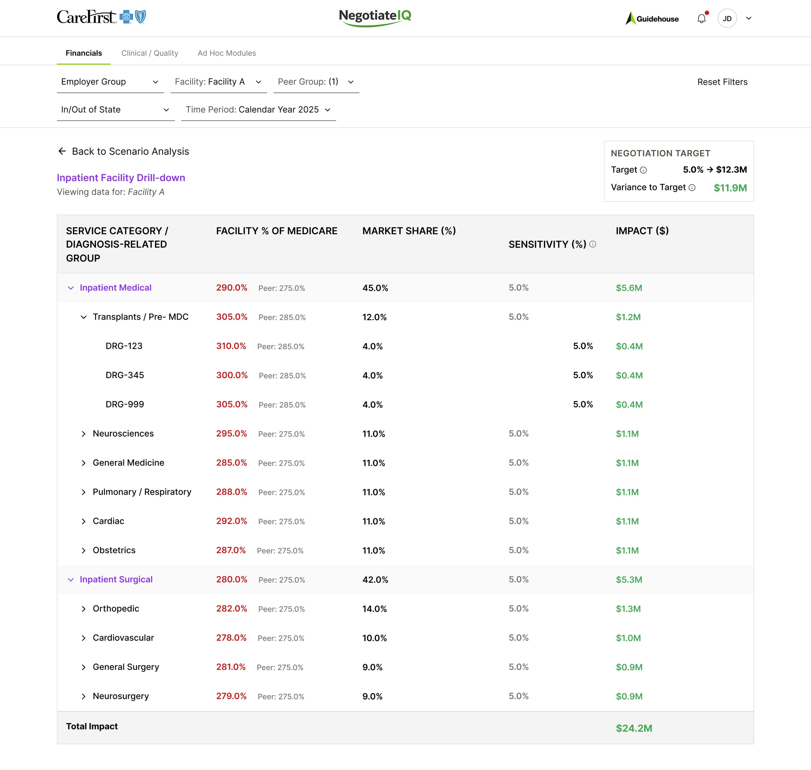Collapse the Inpatient Medical category
This screenshot has height=770, width=811.
coord(71,288)
